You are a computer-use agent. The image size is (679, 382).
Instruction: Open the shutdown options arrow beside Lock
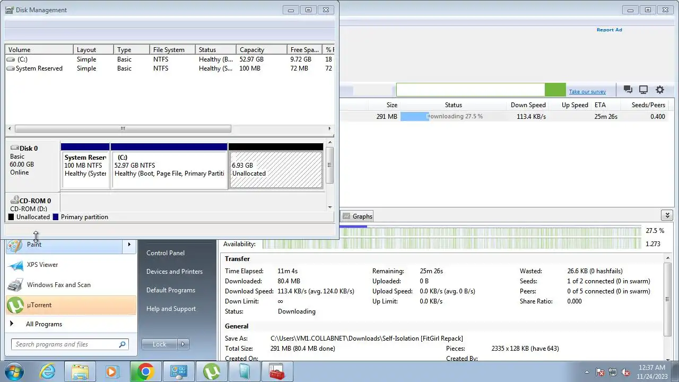183,344
